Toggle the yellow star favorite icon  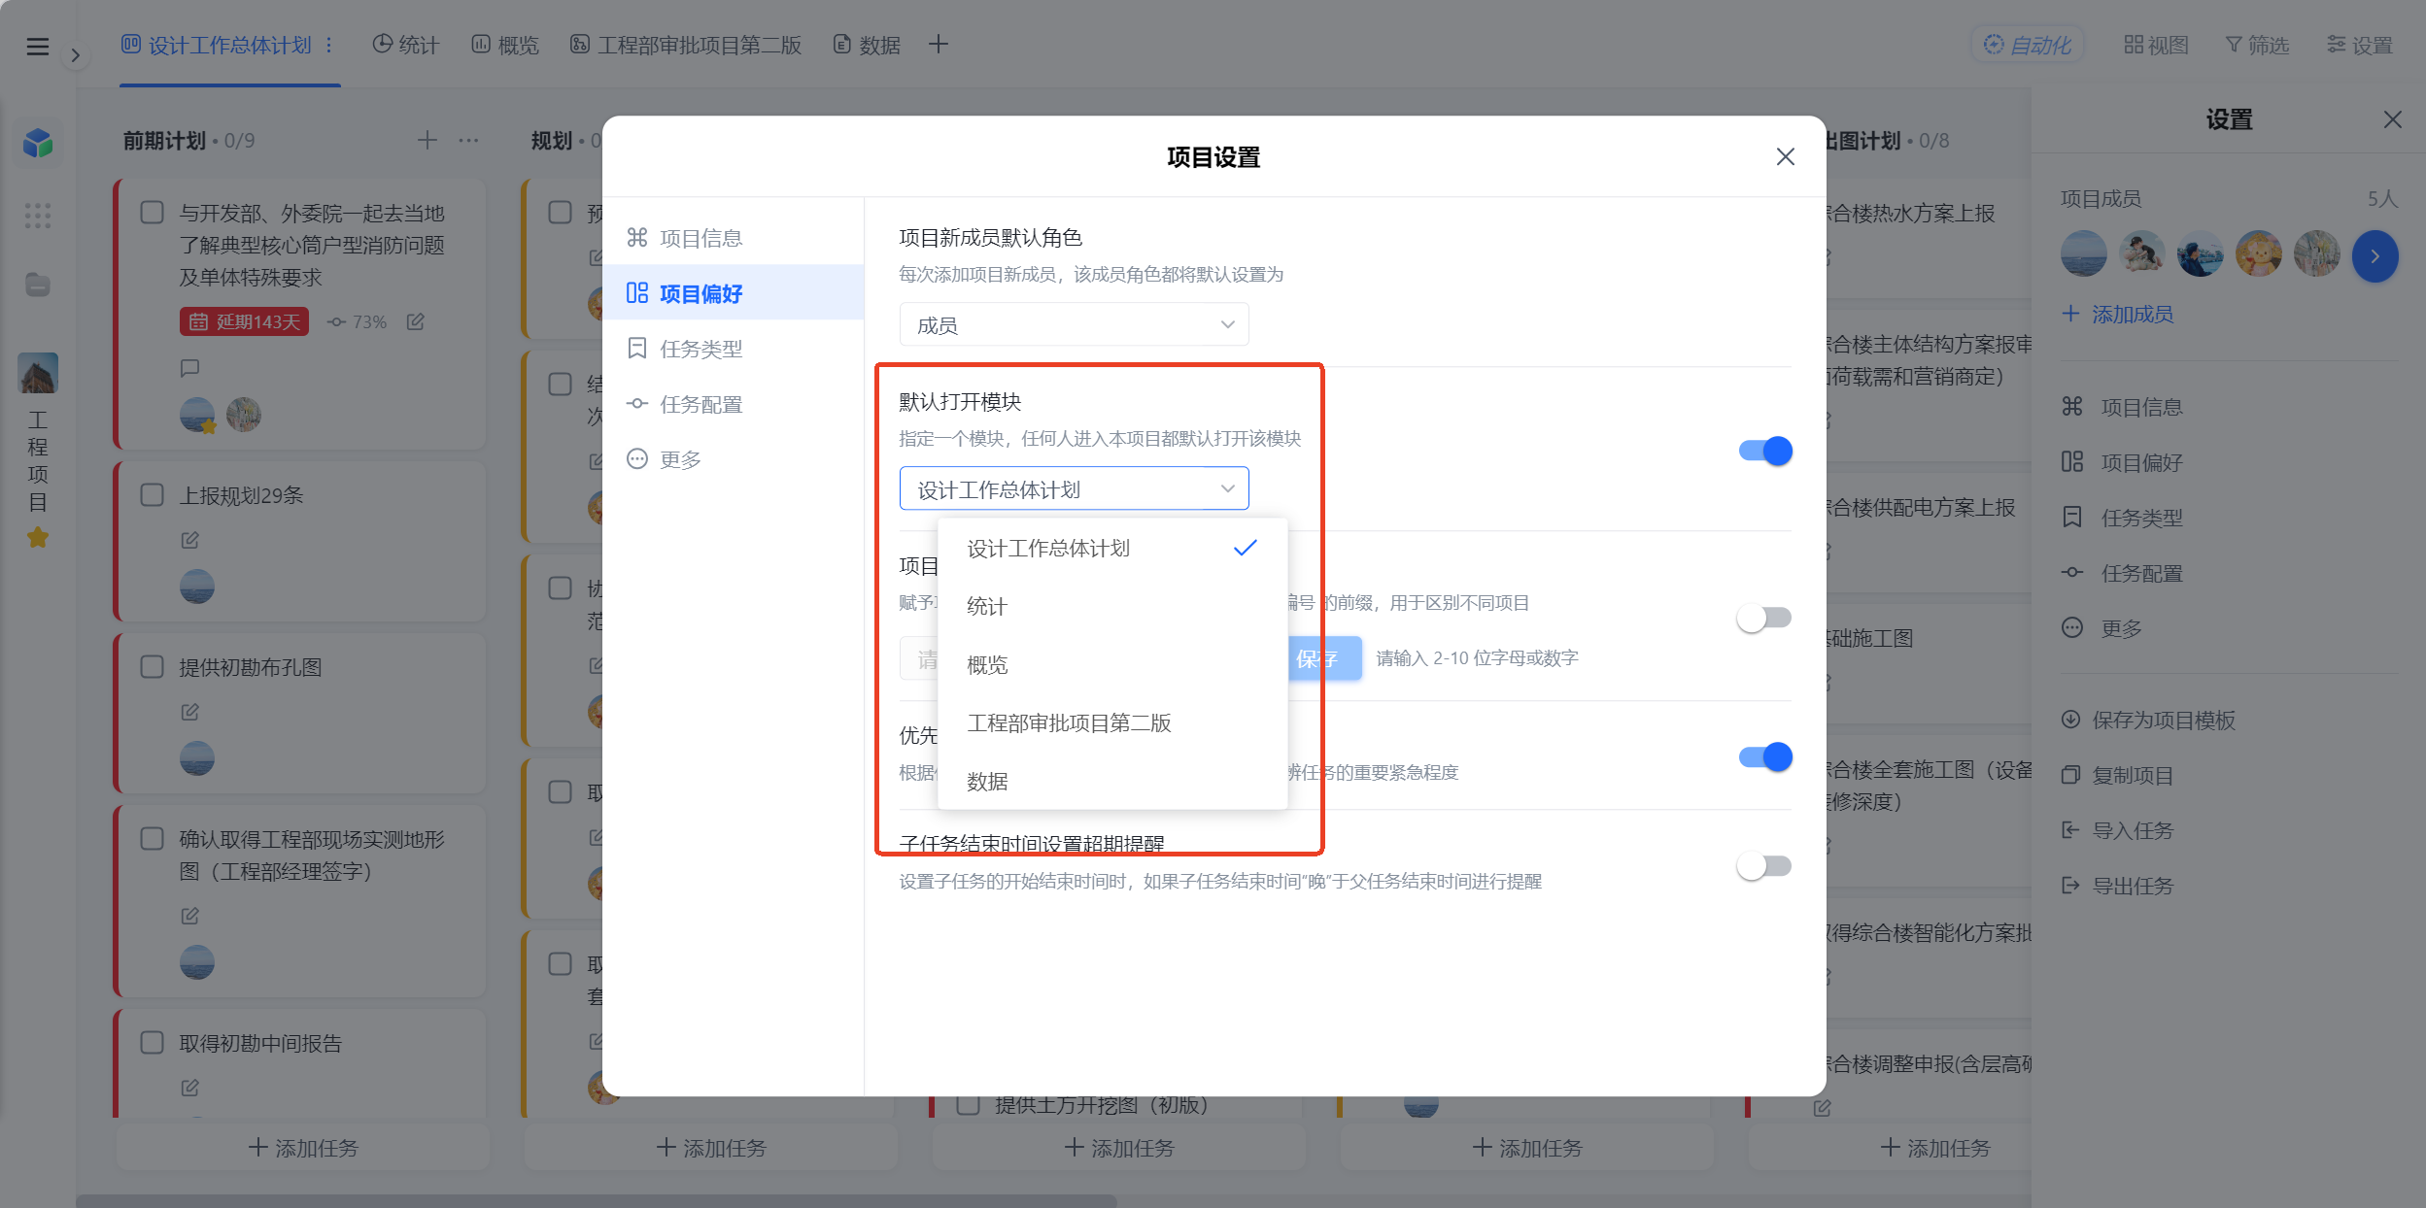tap(38, 537)
